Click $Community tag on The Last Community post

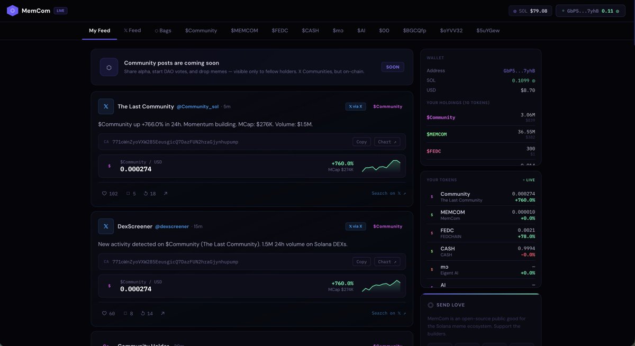pos(388,106)
